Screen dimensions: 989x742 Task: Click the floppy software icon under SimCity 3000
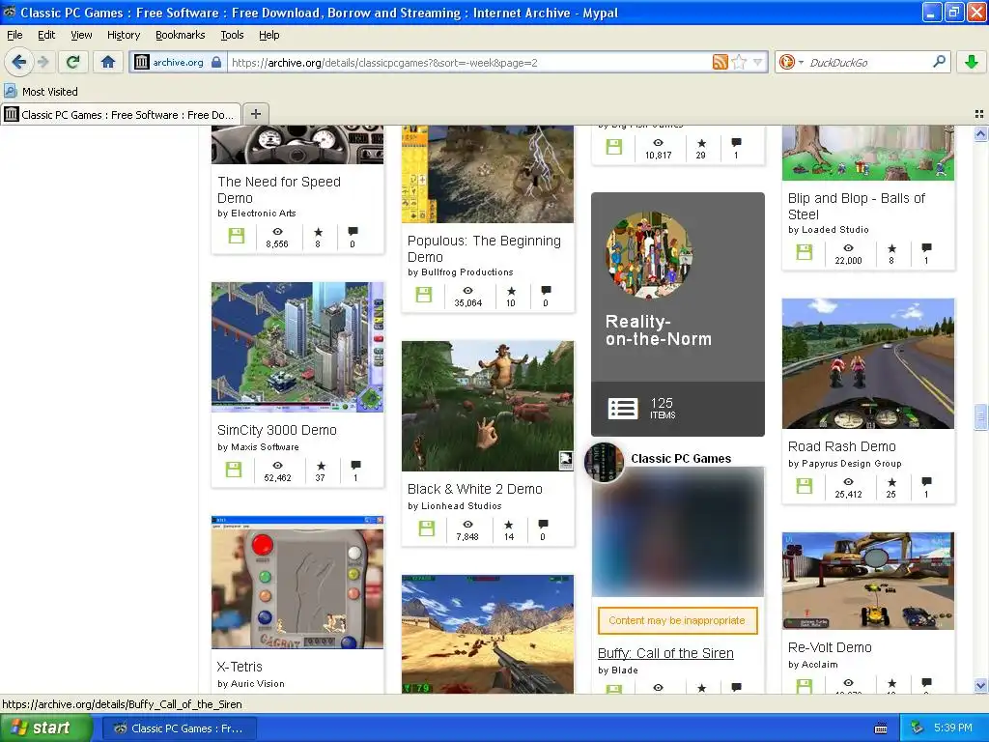pyautogui.click(x=234, y=470)
